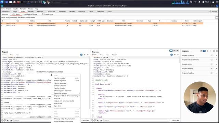
Task: Click Inspector expand all sections icon
Action: tap(208, 51)
